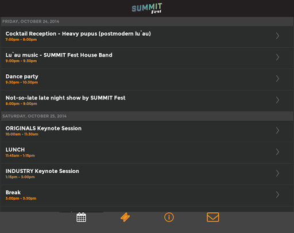The image size is (294, 233).
Task: Open the ticket tab icon
Action: [125, 217]
